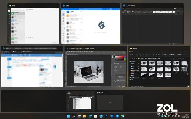The height and width of the screenshot is (119, 191).
Task: Click the DingTalk icon in the system tray
Action: pos(162,116)
